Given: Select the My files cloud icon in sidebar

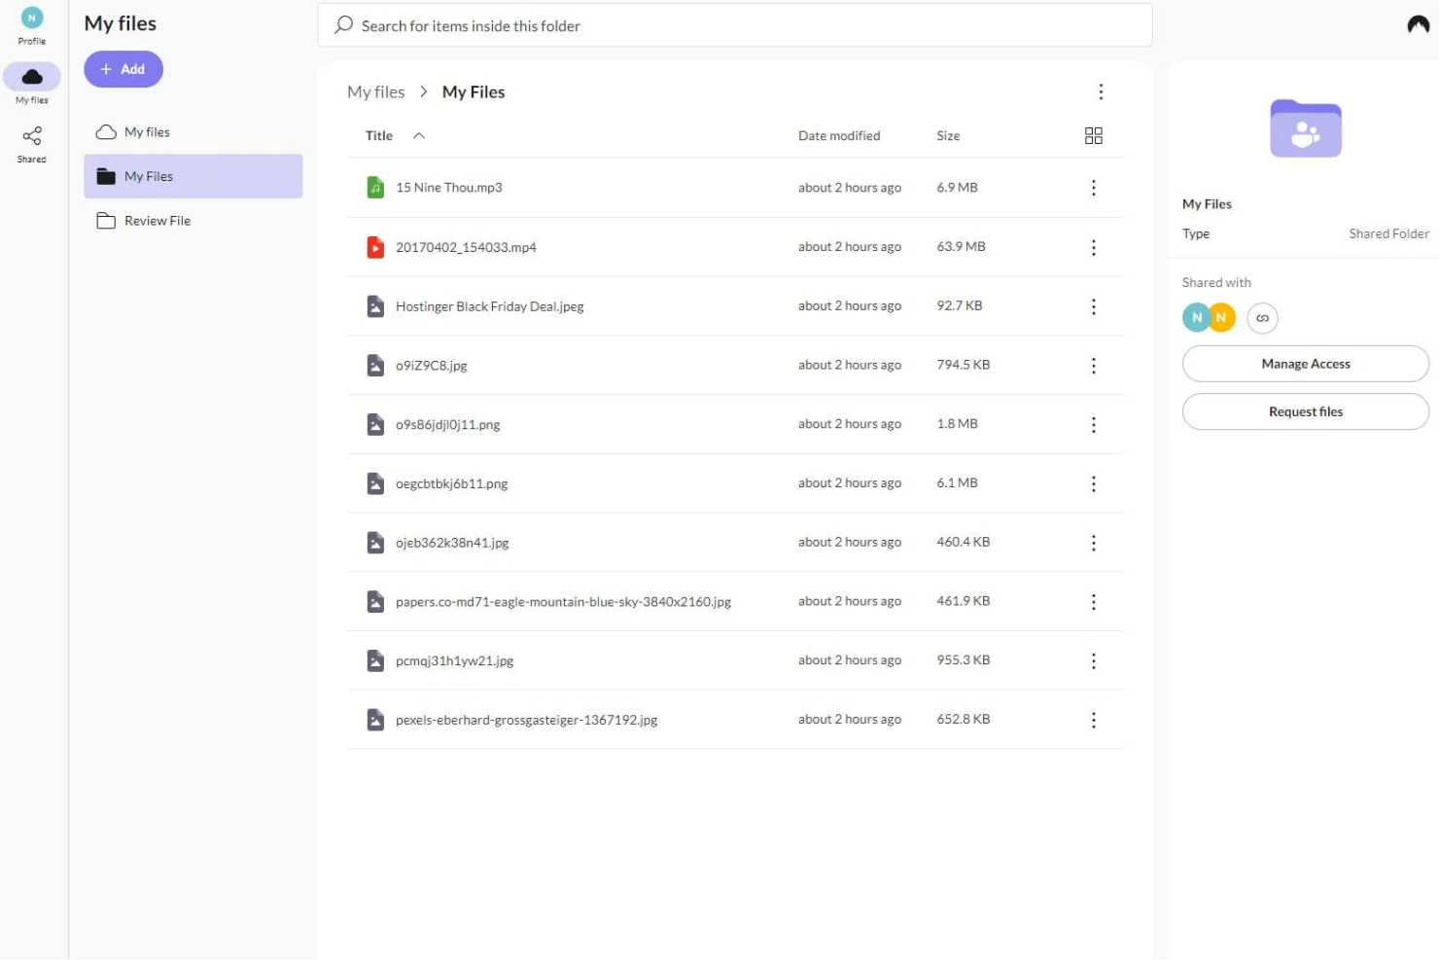Looking at the screenshot, I should tap(32, 77).
